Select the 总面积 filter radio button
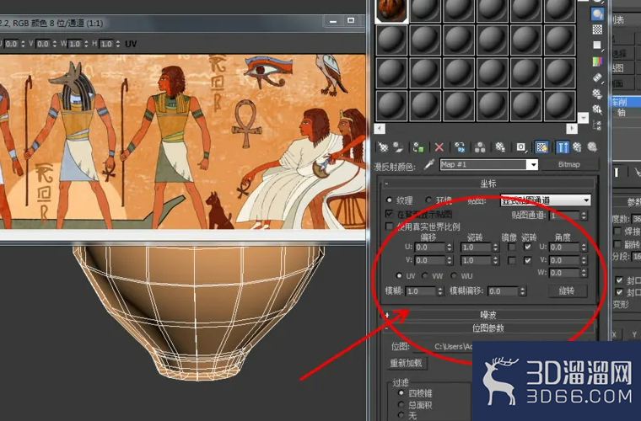 (x=401, y=404)
